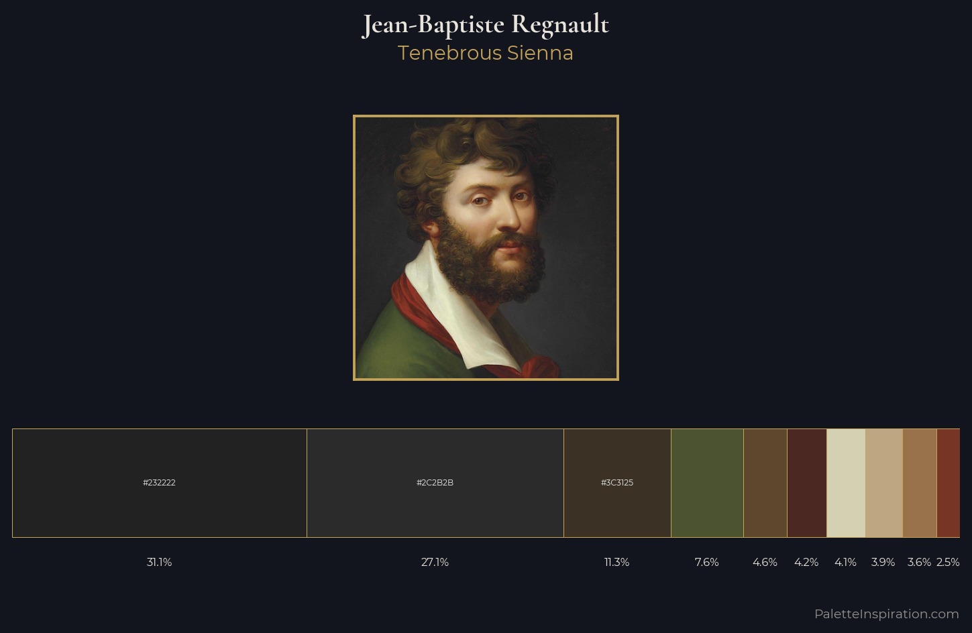Click the 4.1% percentage label

(846, 563)
